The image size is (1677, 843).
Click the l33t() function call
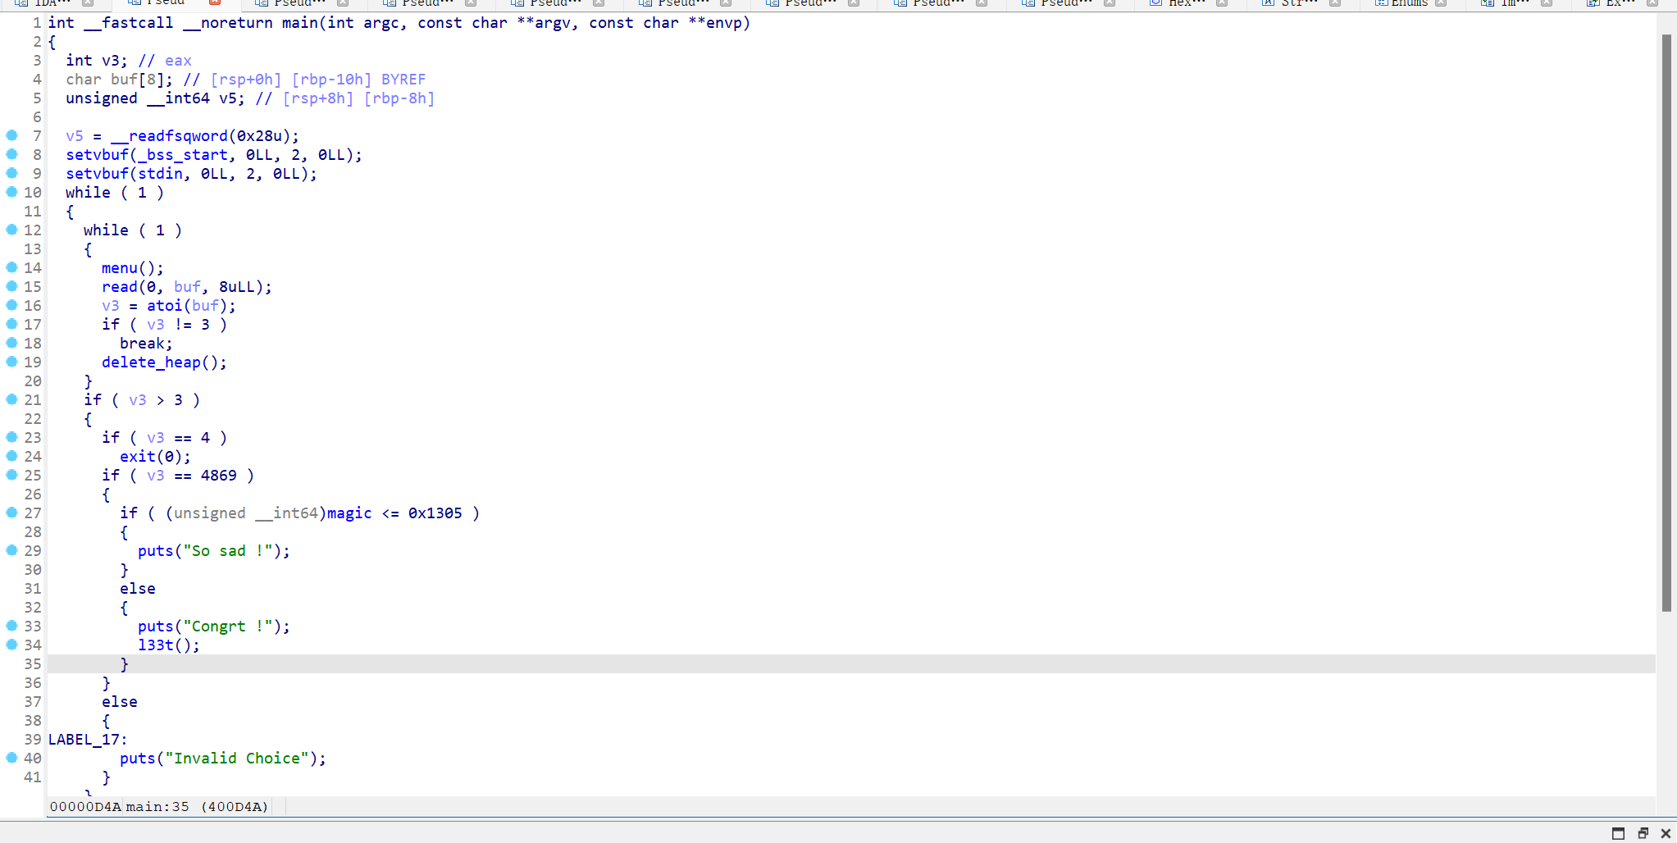point(168,645)
